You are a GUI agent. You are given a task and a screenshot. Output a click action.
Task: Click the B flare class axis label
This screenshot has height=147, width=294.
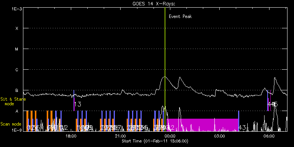17,90
